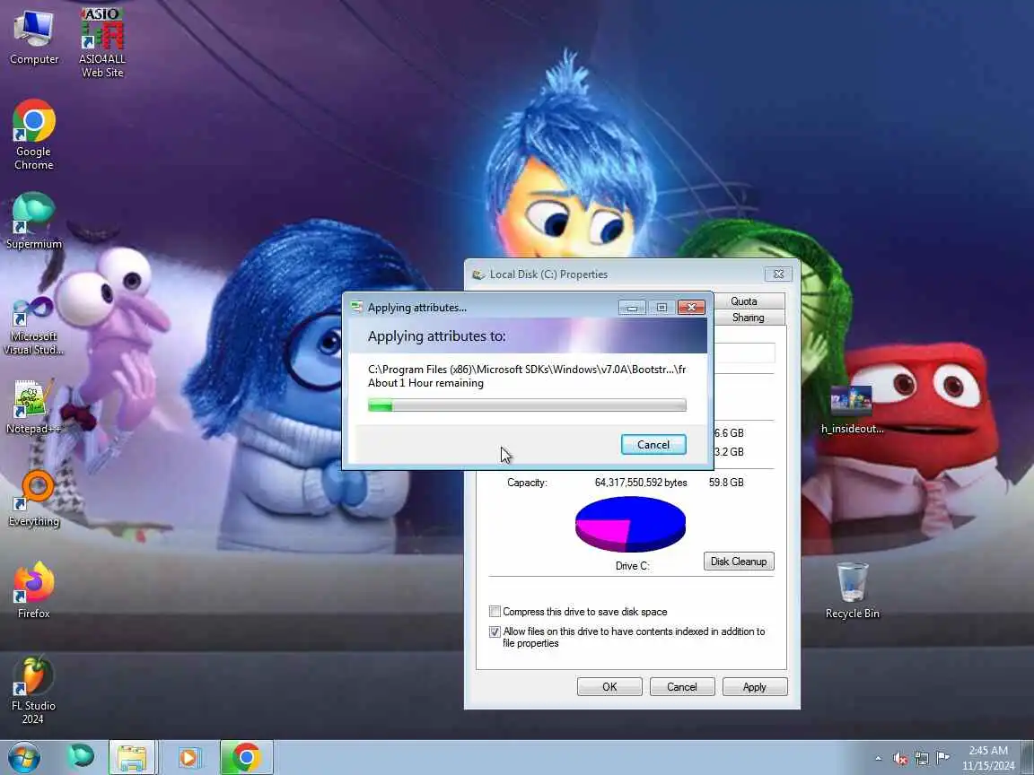Click the attributes progress bar

pyautogui.click(x=527, y=405)
